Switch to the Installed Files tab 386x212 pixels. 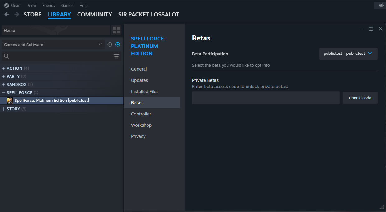pos(145,92)
